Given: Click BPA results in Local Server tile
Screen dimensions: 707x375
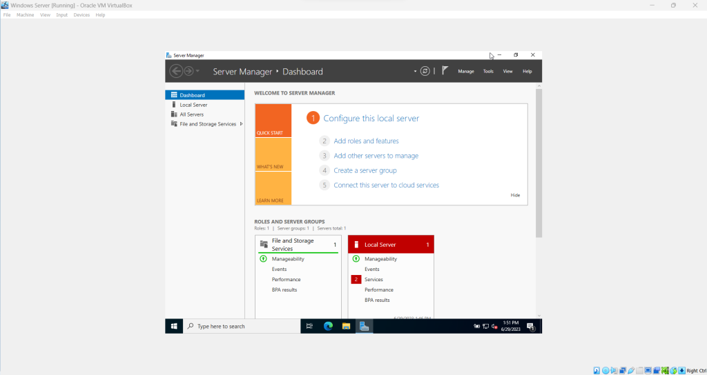Looking at the screenshot, I should pyautogui.click(x=377, y=301).
